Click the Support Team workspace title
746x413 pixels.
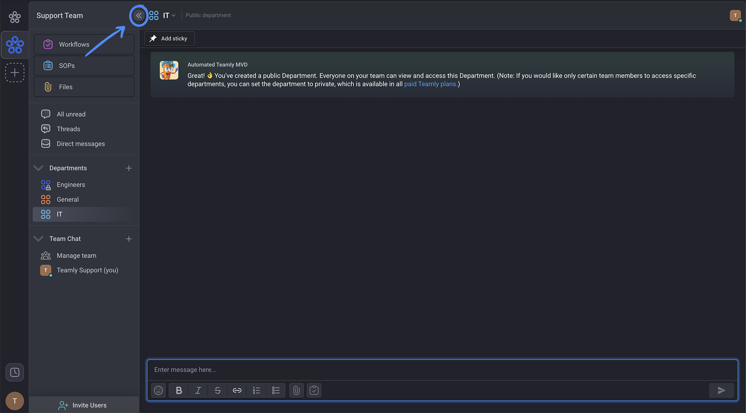(x=60, y=16)
